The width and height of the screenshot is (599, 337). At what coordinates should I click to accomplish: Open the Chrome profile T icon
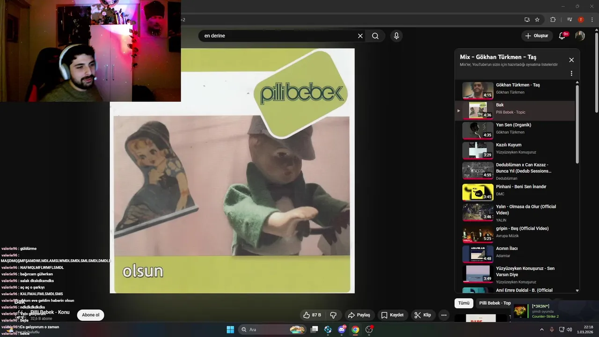click(581, 20)
